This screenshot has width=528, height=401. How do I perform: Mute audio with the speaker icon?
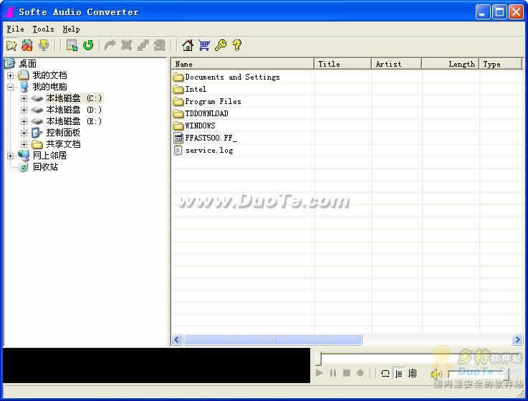coord(436,374)
